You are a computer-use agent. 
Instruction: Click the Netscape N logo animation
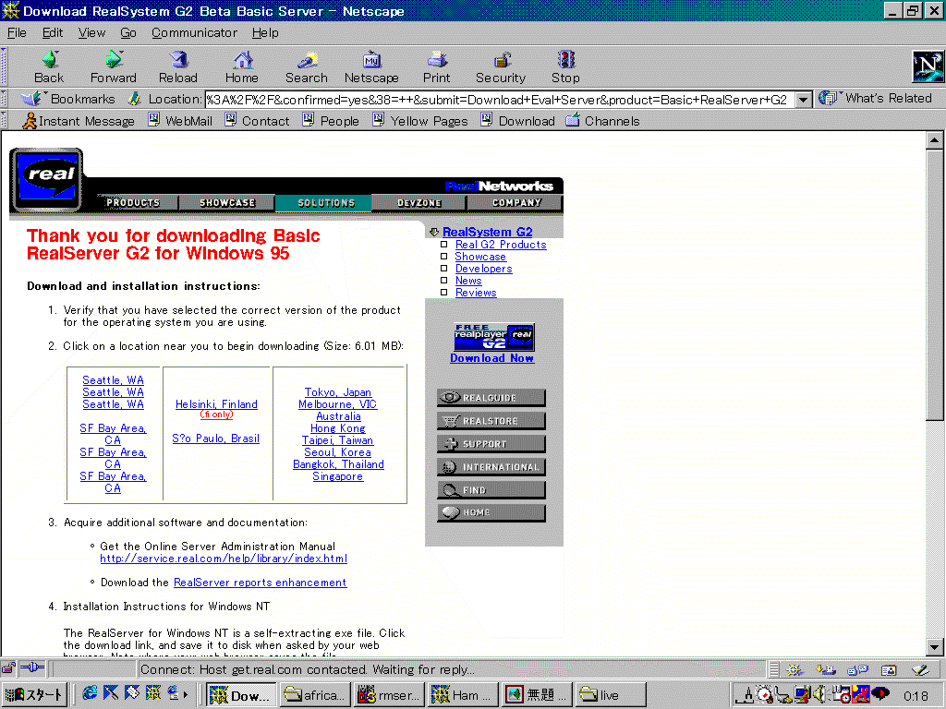click(928, 66)
